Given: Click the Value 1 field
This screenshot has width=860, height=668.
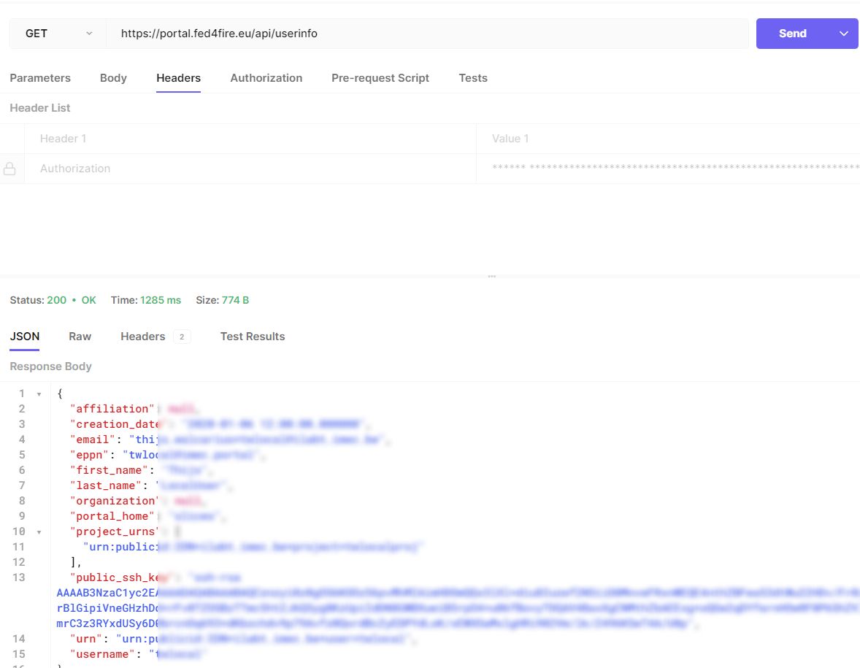Looking at the screenshot, I should coord(668,139).
